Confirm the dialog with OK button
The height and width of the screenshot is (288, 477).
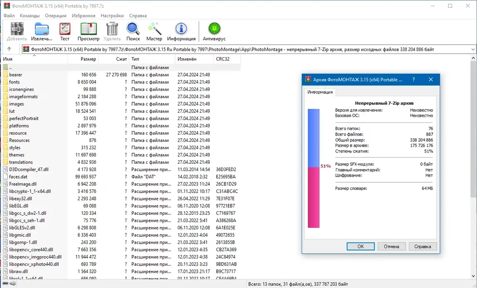coord(361,247)
